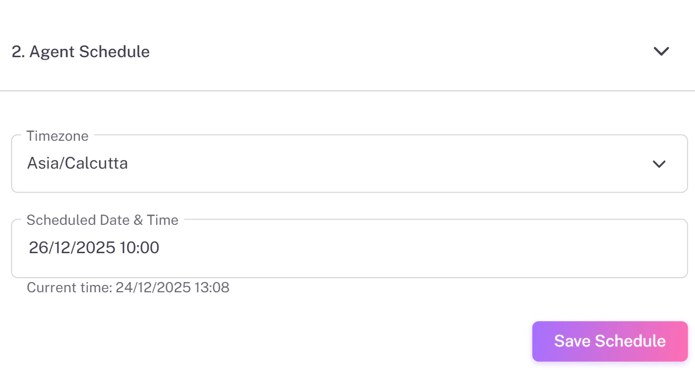
Task: Click the collapse arrow on the section header
Action: [661, 51]
